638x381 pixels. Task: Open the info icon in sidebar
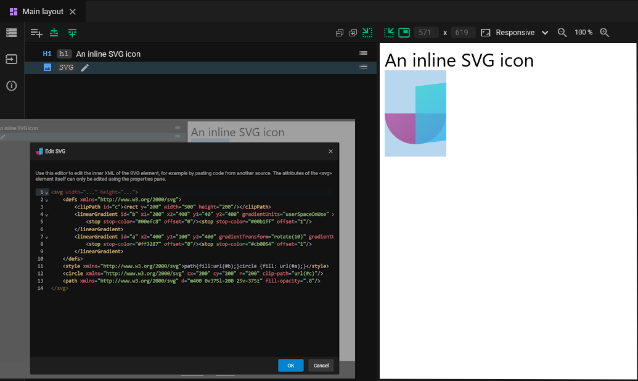11,86
